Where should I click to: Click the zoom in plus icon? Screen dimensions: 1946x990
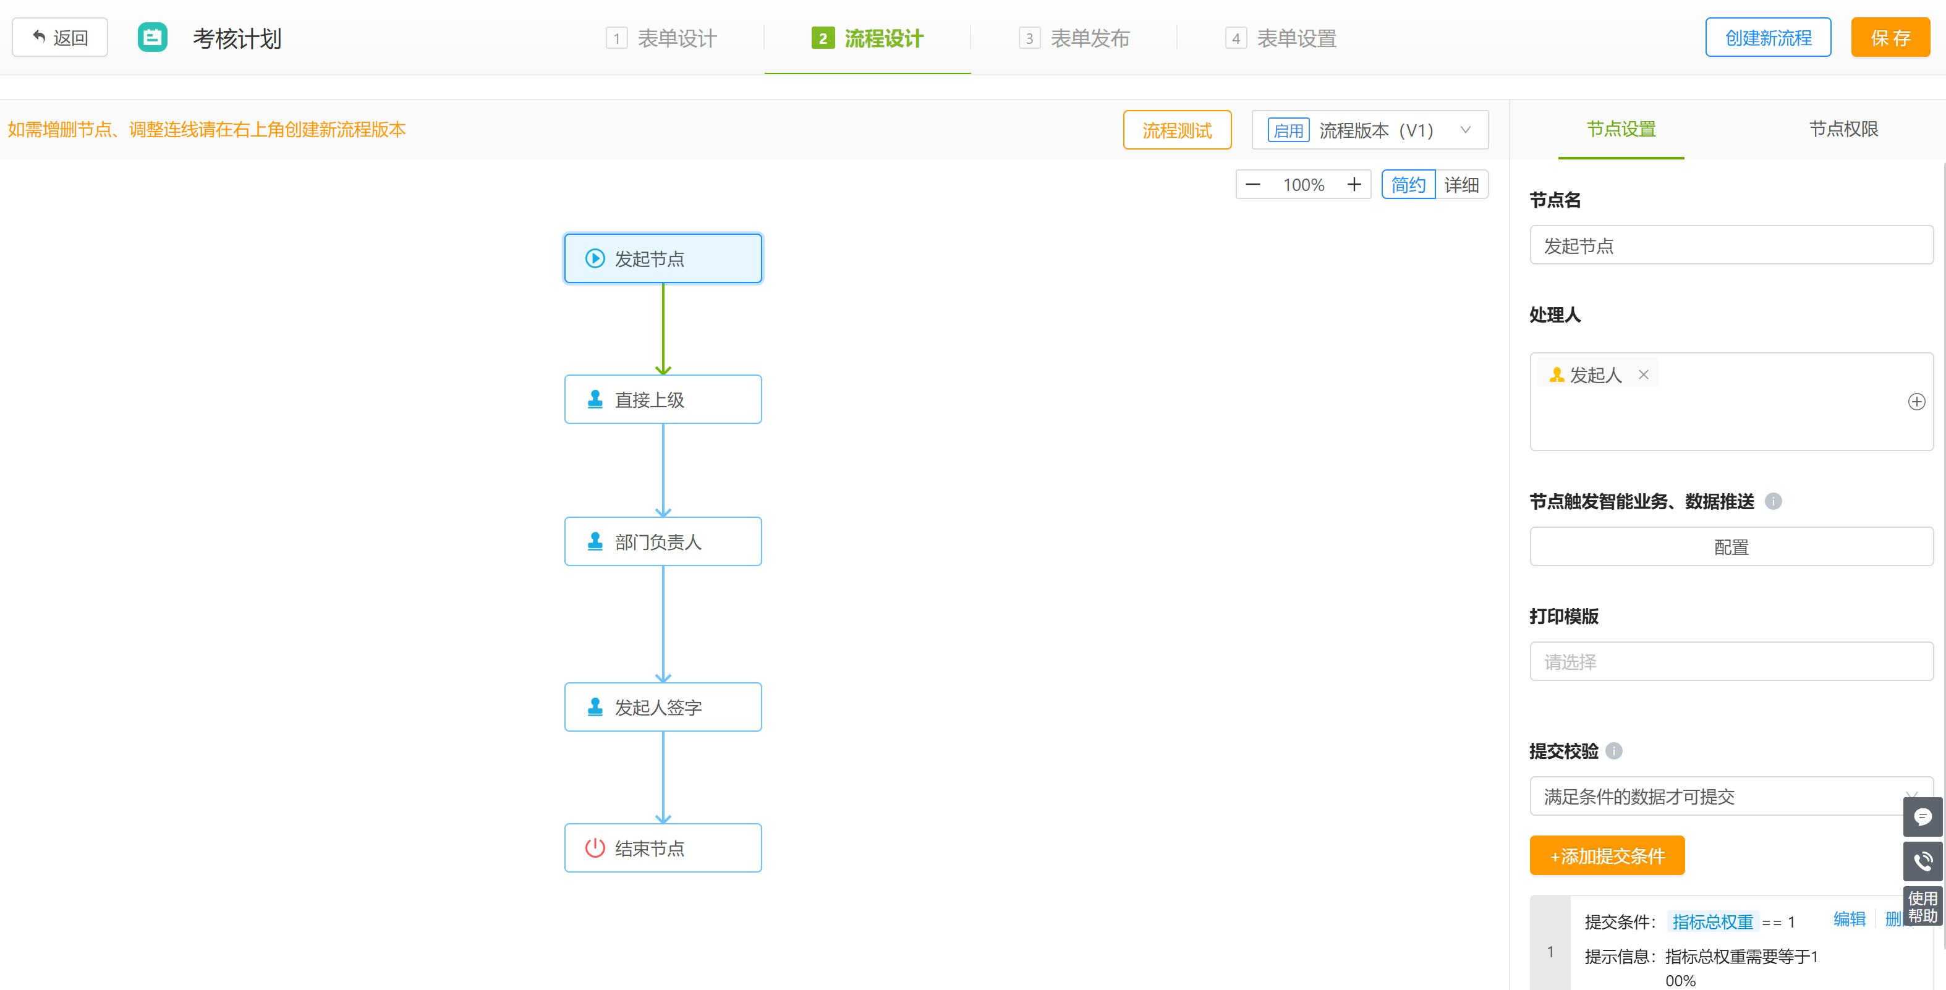click(1354, 184)
